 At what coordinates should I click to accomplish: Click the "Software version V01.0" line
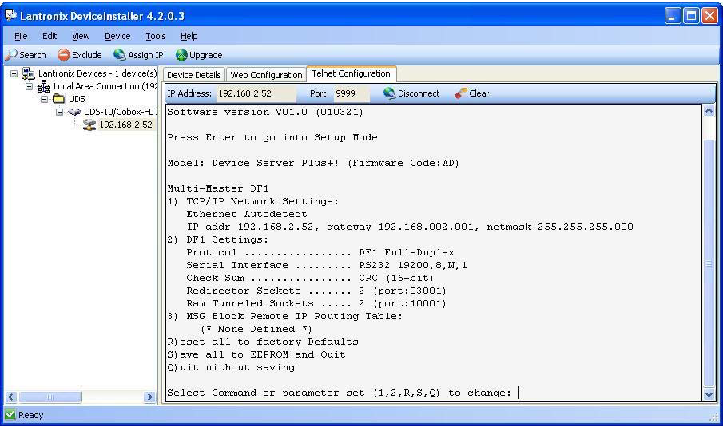coord(265,112)
